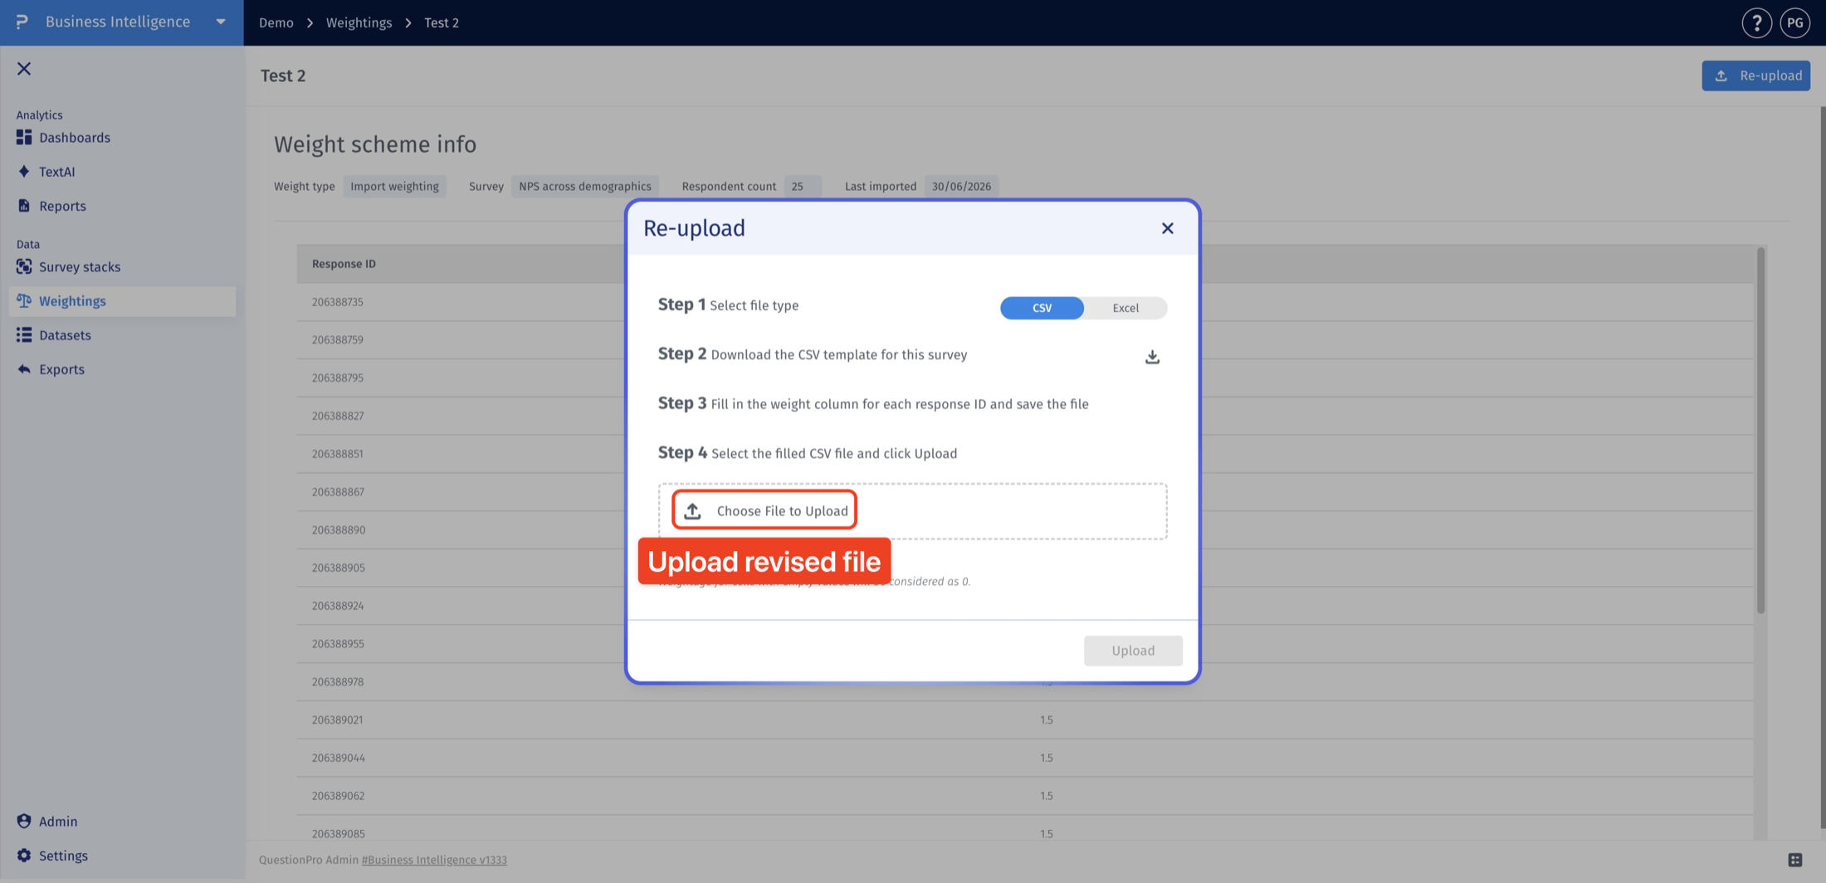Click response ID 206388851
This screenshot has height=883, width=1826.
337,454
